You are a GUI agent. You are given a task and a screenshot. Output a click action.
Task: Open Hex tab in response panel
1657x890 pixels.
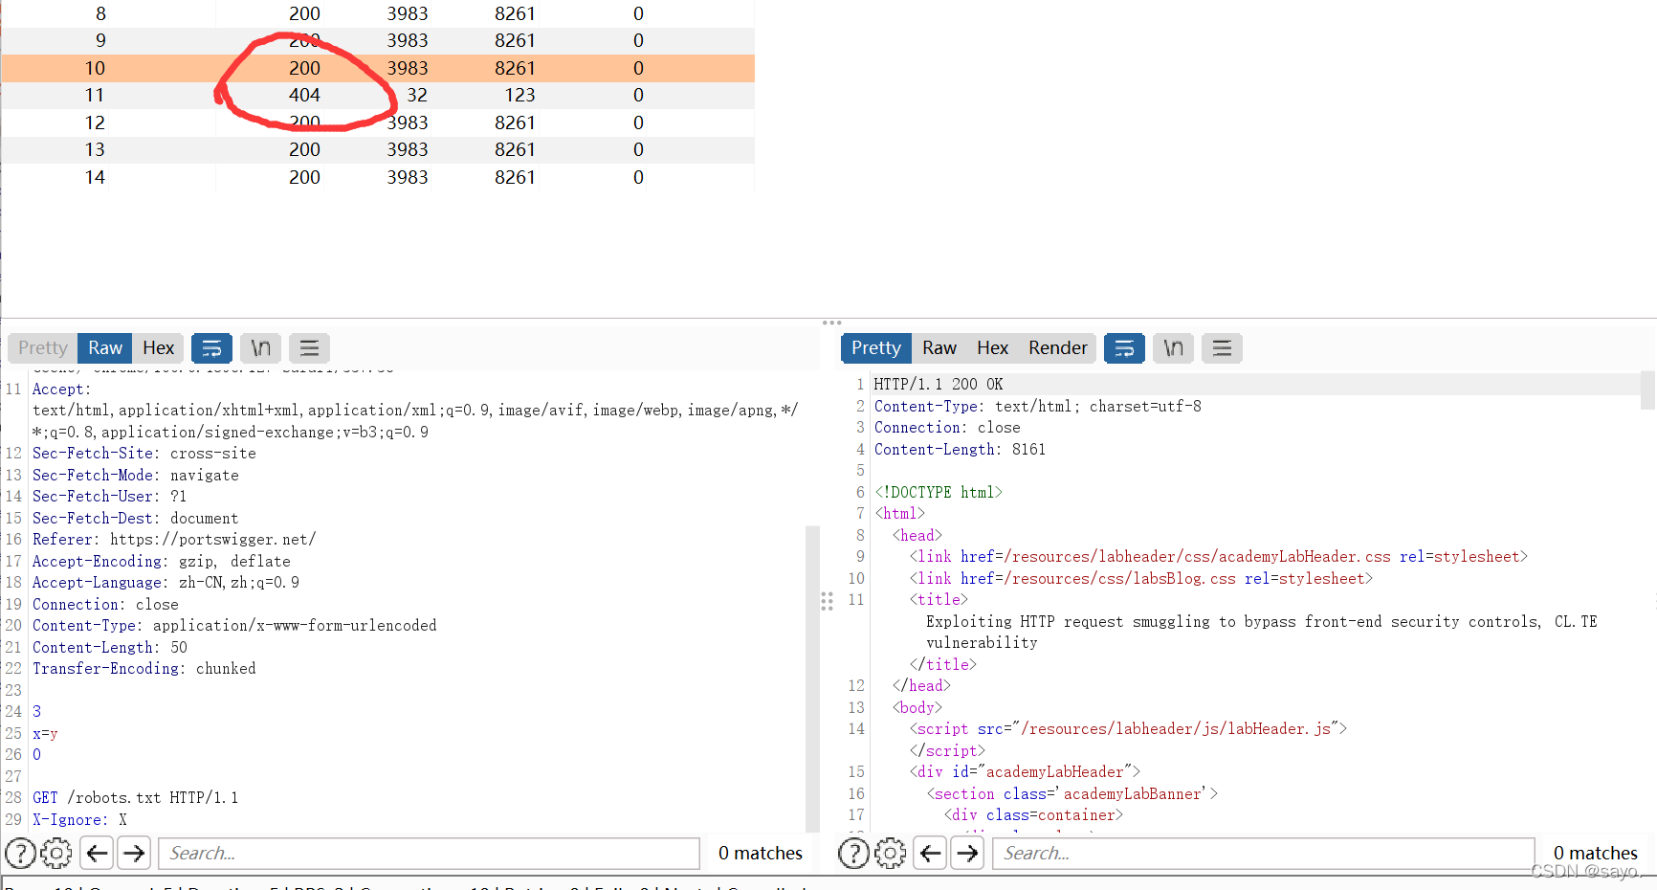tap(992, 348)
